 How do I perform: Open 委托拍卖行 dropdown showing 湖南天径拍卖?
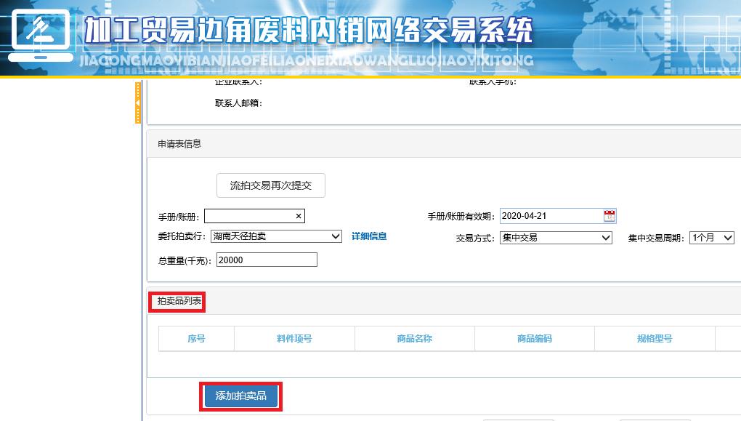276,236
